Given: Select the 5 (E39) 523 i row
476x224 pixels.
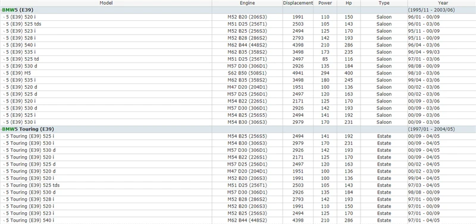Looking at the screenshot, I should pos(238,31).
